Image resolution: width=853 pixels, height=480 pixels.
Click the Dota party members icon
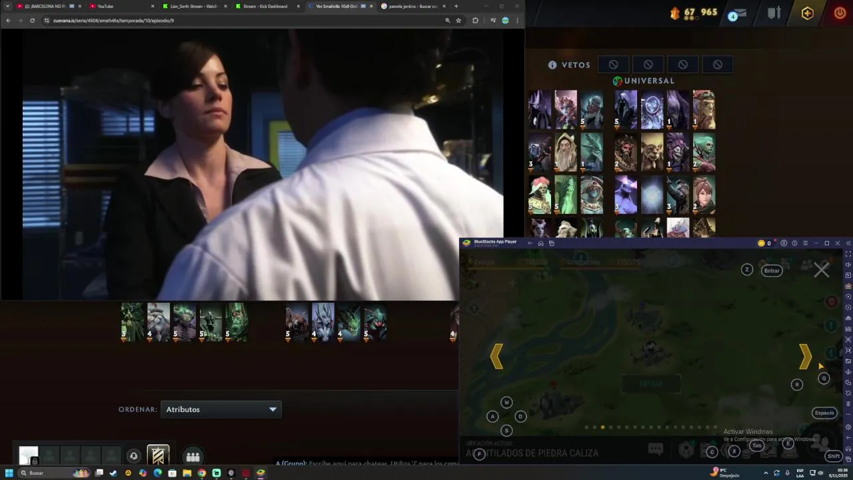(x=193, y=457)
